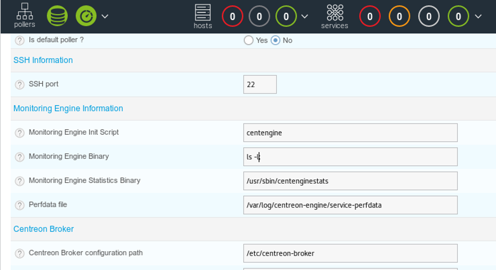This screenshot has width=496, height=270.
Task: Click help icon beside Perfdata file
Action: click(19, 205)
